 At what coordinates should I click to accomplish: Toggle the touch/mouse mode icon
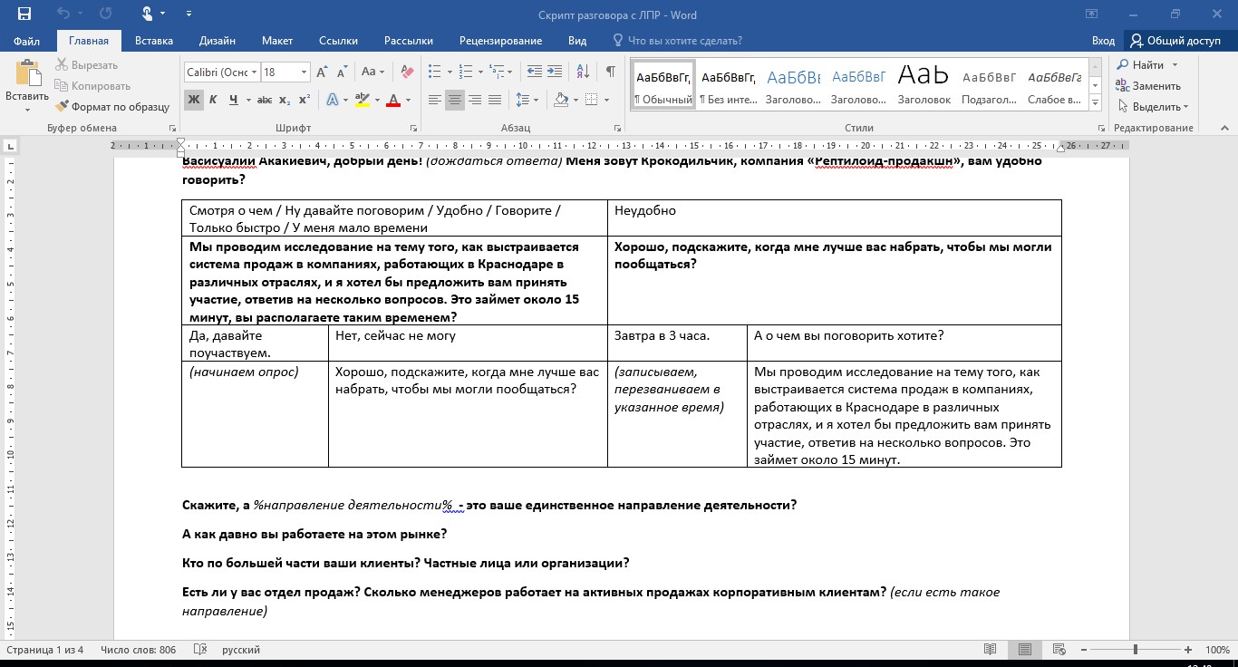(x=147, y=14)
